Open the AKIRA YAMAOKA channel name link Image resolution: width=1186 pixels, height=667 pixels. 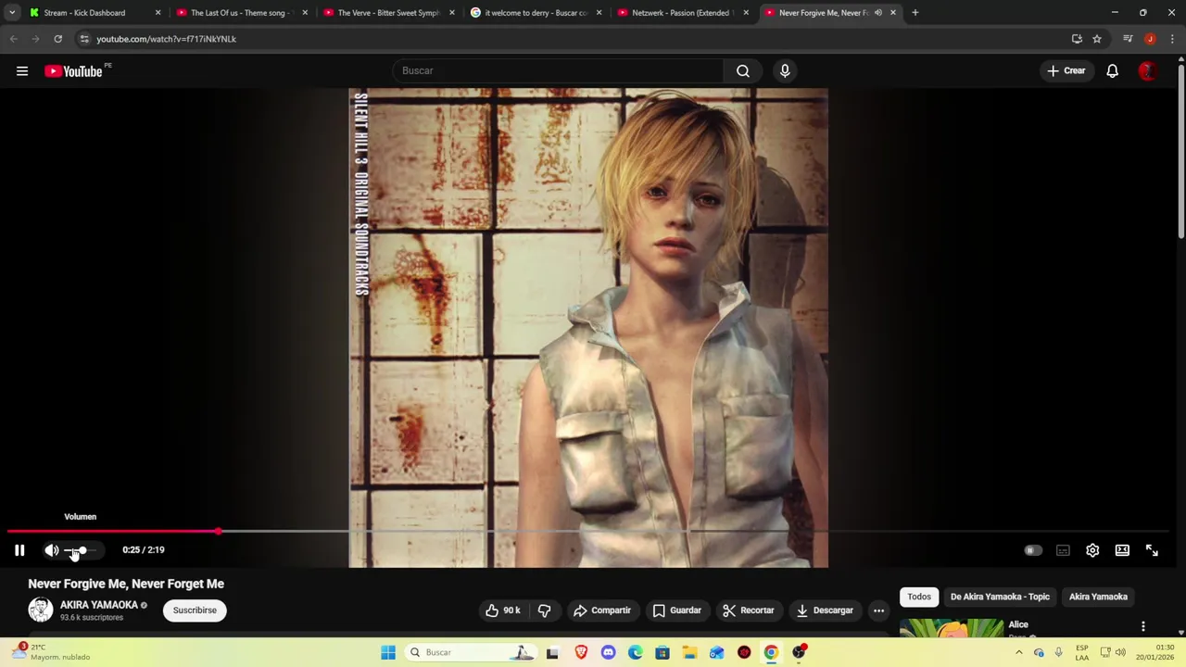tap(99, 605)
